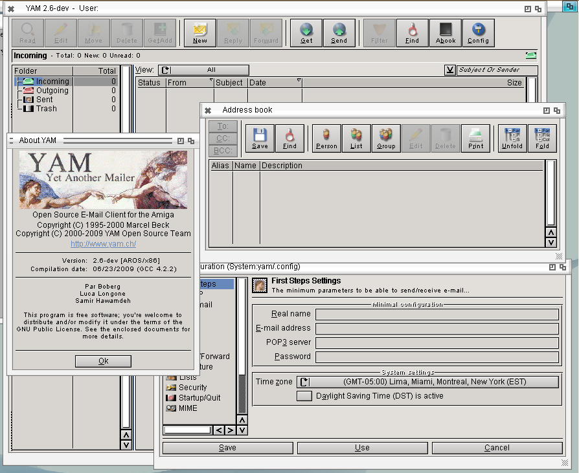Open Config from the main toolbar
Screen dimensions: 579x473
[478, 32]
